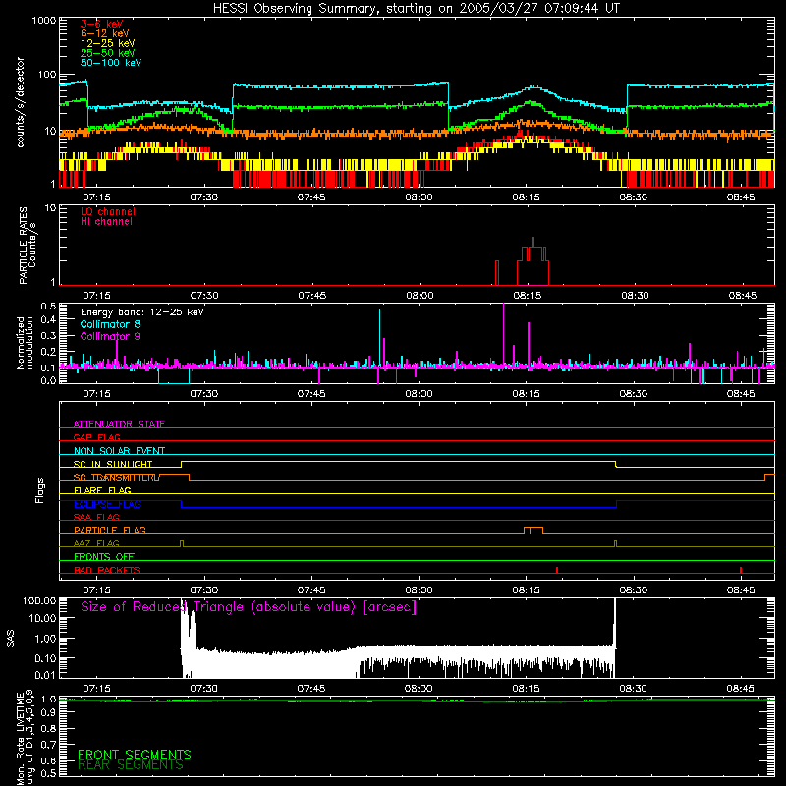
Task: Click the REAR SEGMENTS legend label
Action: (131, 765)
